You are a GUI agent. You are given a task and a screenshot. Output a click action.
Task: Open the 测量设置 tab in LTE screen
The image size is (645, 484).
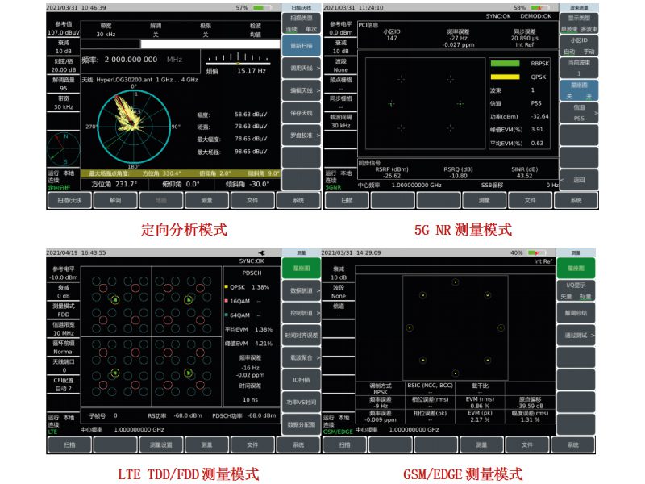pyautogui.click(x=161, y=444)
